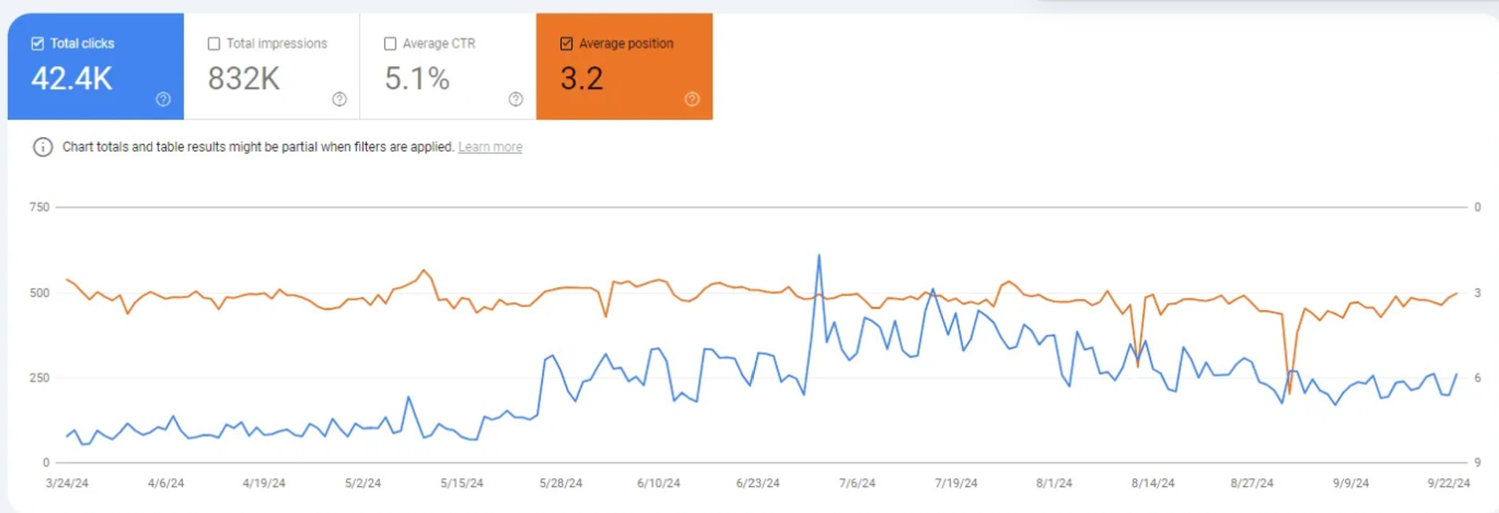Image resolution: width=1499 pixels, height=513 pixels.
Task: Click deepest dip of orange position line
Action: click(x=1289, y=393)
